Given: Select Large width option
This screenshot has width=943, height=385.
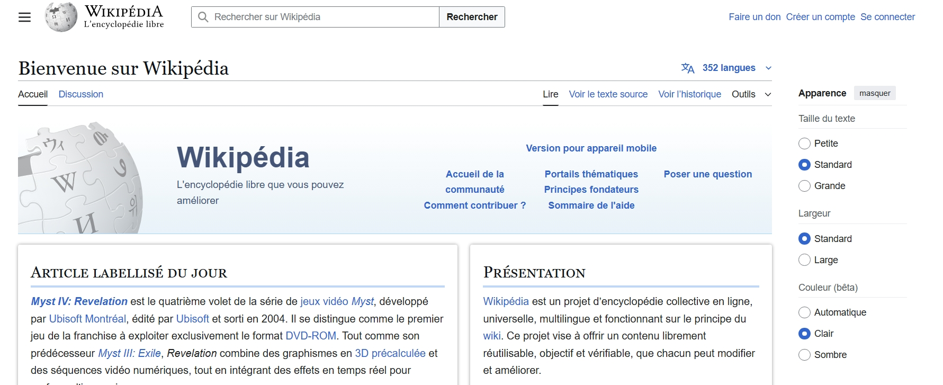Looking at the screenshot, I should tap(804, 260).
